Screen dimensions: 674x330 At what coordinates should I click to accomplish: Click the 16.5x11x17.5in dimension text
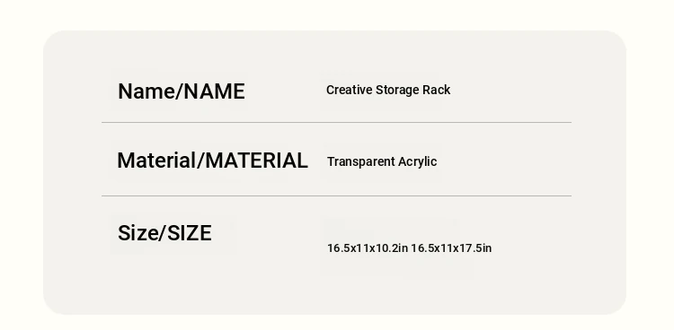pos(451,248)
